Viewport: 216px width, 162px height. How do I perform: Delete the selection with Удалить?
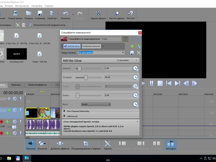coord(107,145)
